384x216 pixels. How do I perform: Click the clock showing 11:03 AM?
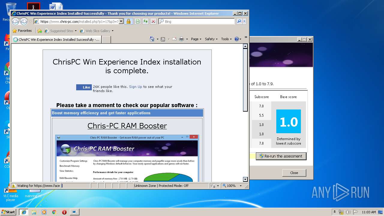[369, 212]
